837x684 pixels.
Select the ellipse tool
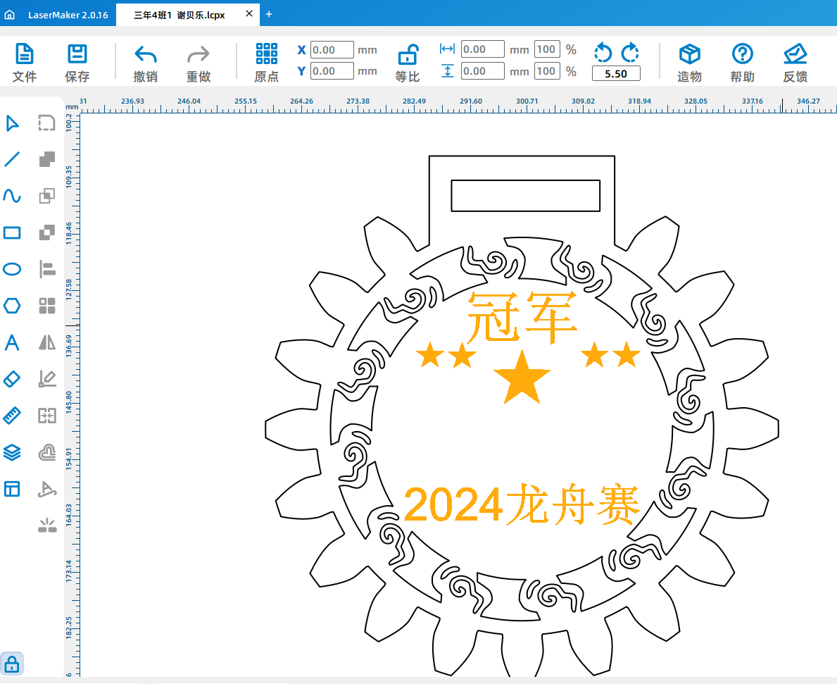(x=13, y=269)
